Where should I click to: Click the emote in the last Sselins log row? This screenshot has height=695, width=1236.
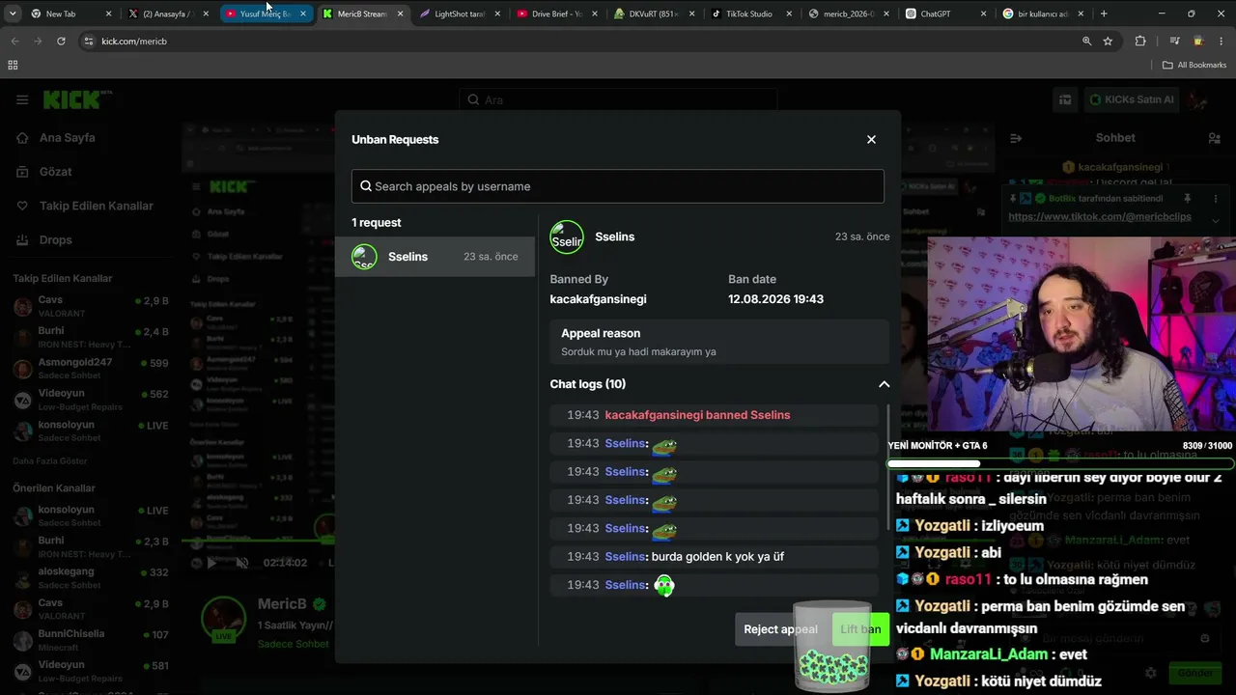point(663,585)
